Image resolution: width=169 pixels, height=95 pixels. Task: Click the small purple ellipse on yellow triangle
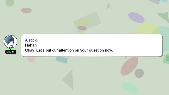pos(82,28)
